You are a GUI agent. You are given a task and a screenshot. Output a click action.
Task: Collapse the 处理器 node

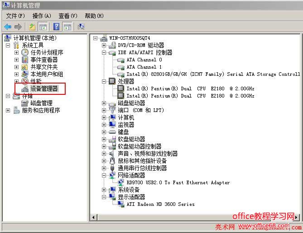coord(104,81)
